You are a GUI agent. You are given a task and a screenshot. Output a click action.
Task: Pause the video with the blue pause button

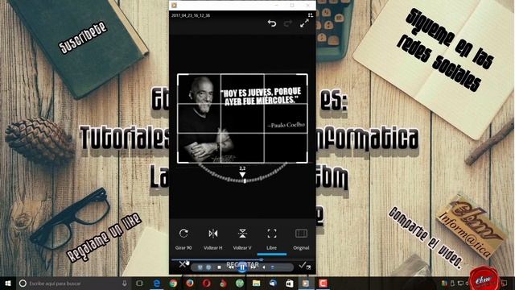242,267
